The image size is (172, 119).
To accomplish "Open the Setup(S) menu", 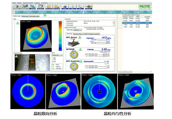I will [x=38, y=3].
